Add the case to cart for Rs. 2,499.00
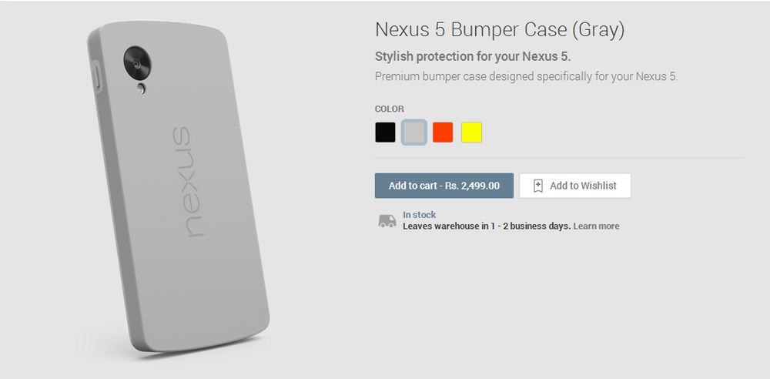Screen dimensions: 770x379 click(x=444, y=186)
